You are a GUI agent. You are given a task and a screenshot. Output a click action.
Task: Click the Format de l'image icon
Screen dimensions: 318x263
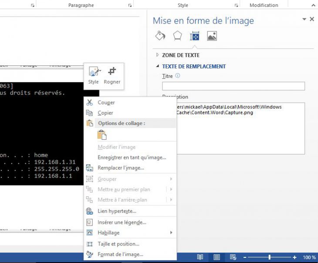[x=89, y=254]
